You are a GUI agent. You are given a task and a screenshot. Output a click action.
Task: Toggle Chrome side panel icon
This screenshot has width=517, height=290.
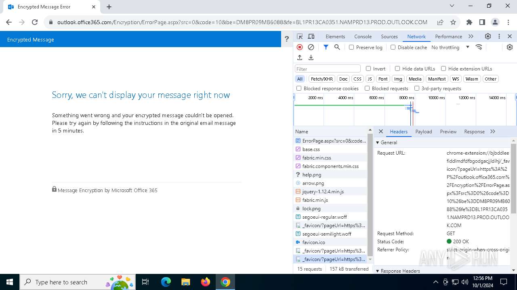(482, 22)
